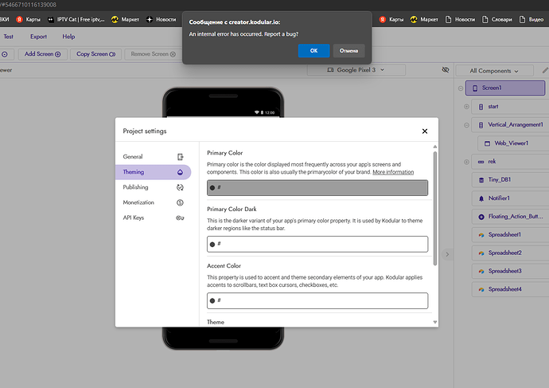Click the Publishing sync icon in settings
549x388 pixels.
coord(180,187)
